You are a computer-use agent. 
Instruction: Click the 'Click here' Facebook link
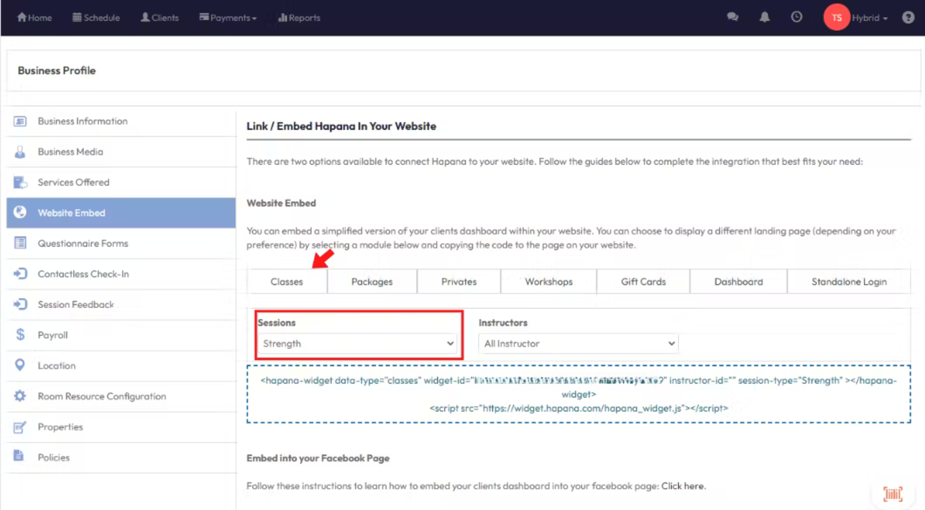682,486
